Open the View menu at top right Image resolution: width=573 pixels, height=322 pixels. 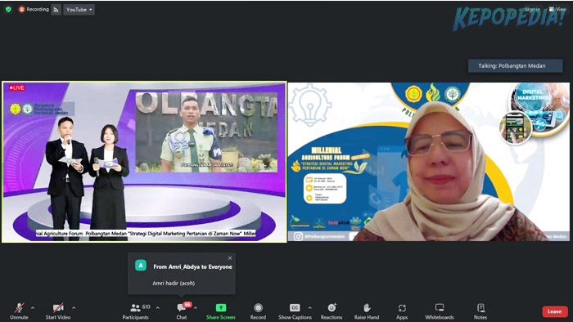coord(557,9)
